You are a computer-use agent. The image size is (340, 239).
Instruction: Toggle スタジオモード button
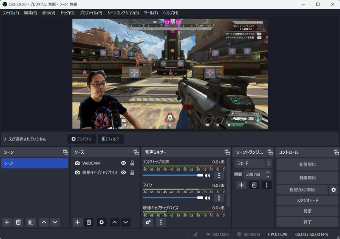click(307, 200)
